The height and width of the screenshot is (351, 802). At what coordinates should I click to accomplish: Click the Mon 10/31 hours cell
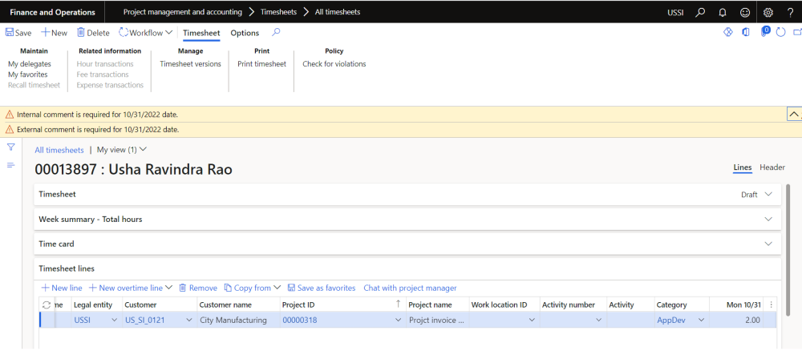click(x=743, y=321)
